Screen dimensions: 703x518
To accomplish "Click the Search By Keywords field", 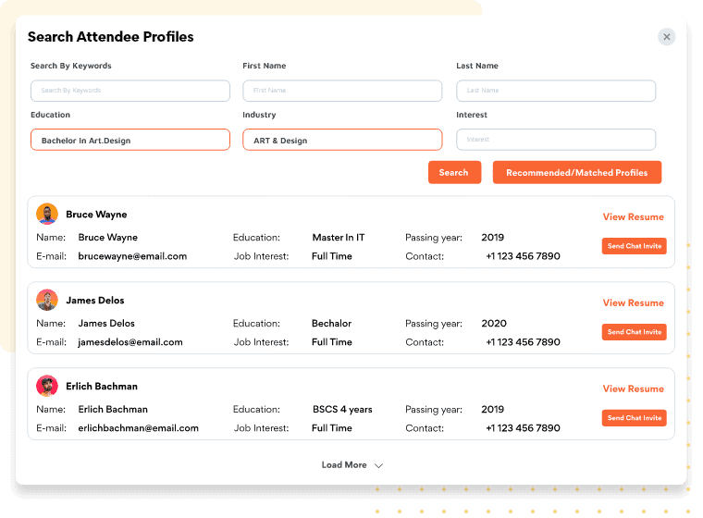I will pos(130,91).
